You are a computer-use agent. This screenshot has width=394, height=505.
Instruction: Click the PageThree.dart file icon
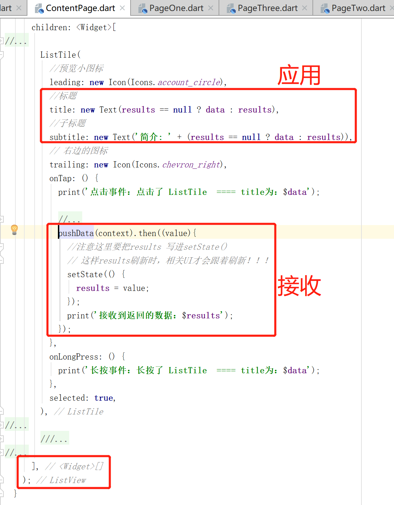click(x=231, y=8)
